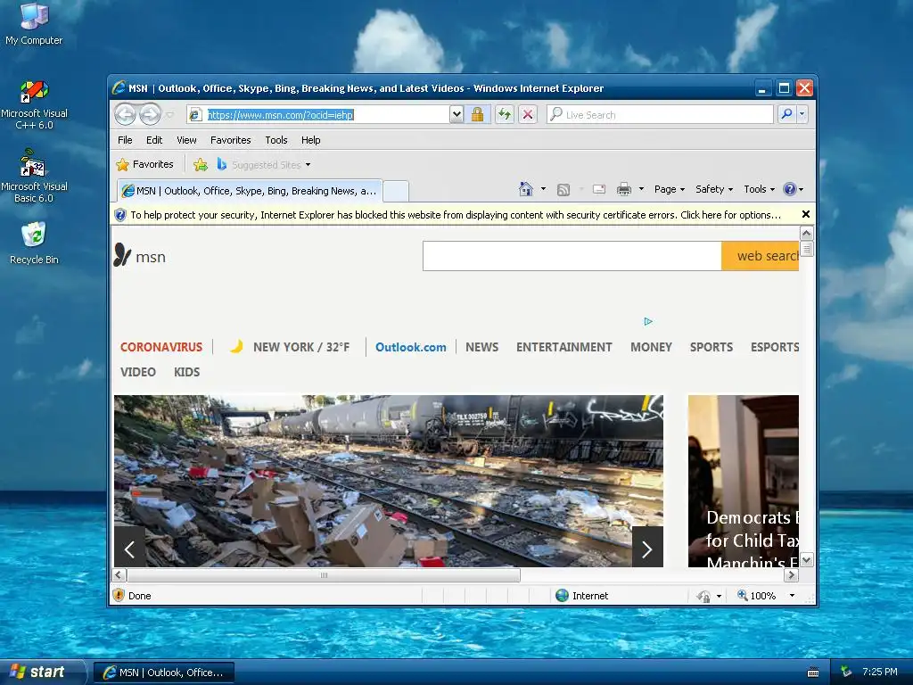Open the Outlook.com link
Screen dimensions: 913x685
point(410,347)
